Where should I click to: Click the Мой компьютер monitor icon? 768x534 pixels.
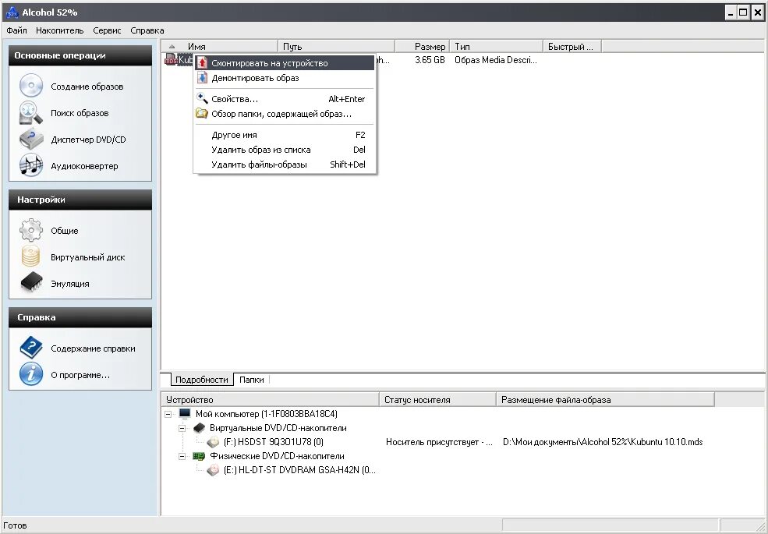[185, 414]
